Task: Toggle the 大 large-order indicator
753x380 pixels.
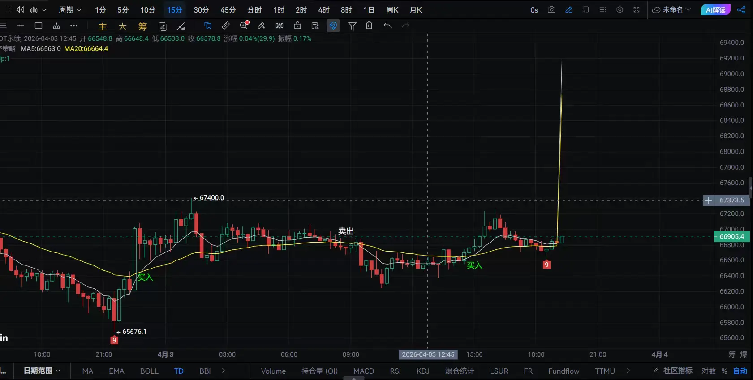Action: 122,26
